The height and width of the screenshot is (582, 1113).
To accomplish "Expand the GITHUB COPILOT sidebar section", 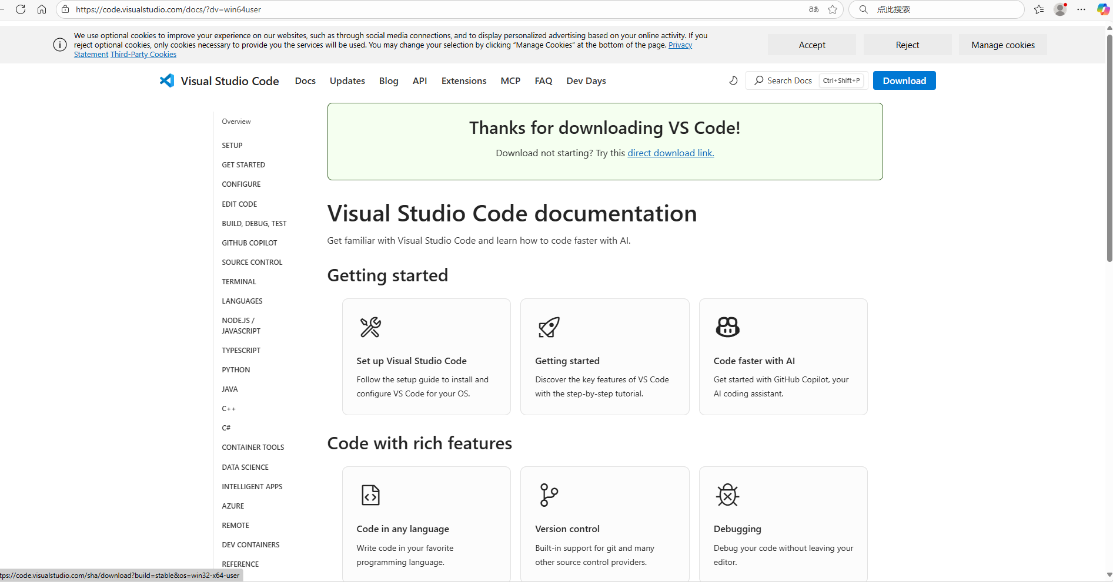I will tap(249, 243).
